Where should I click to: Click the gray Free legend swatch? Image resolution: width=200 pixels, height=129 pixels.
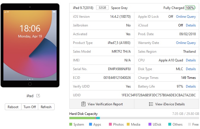(190, 124)
